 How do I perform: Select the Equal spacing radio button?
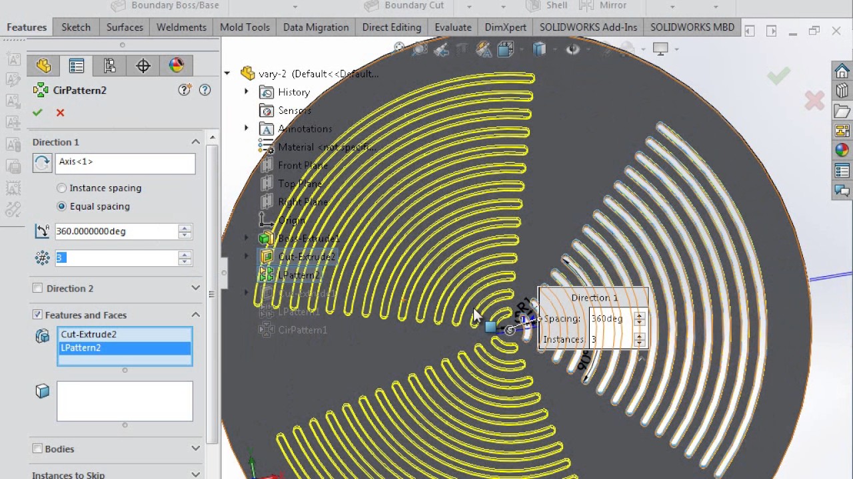62,206
